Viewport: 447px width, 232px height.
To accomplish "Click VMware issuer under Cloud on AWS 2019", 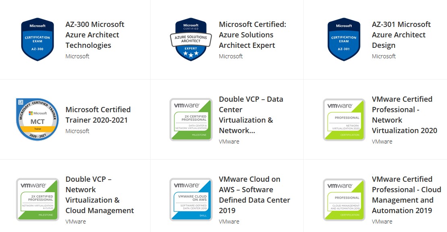I will (x=229, y=222).
